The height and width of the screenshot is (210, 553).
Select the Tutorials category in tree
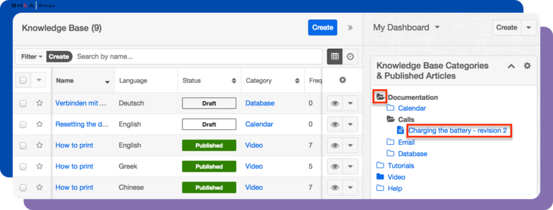click(401, 165)
